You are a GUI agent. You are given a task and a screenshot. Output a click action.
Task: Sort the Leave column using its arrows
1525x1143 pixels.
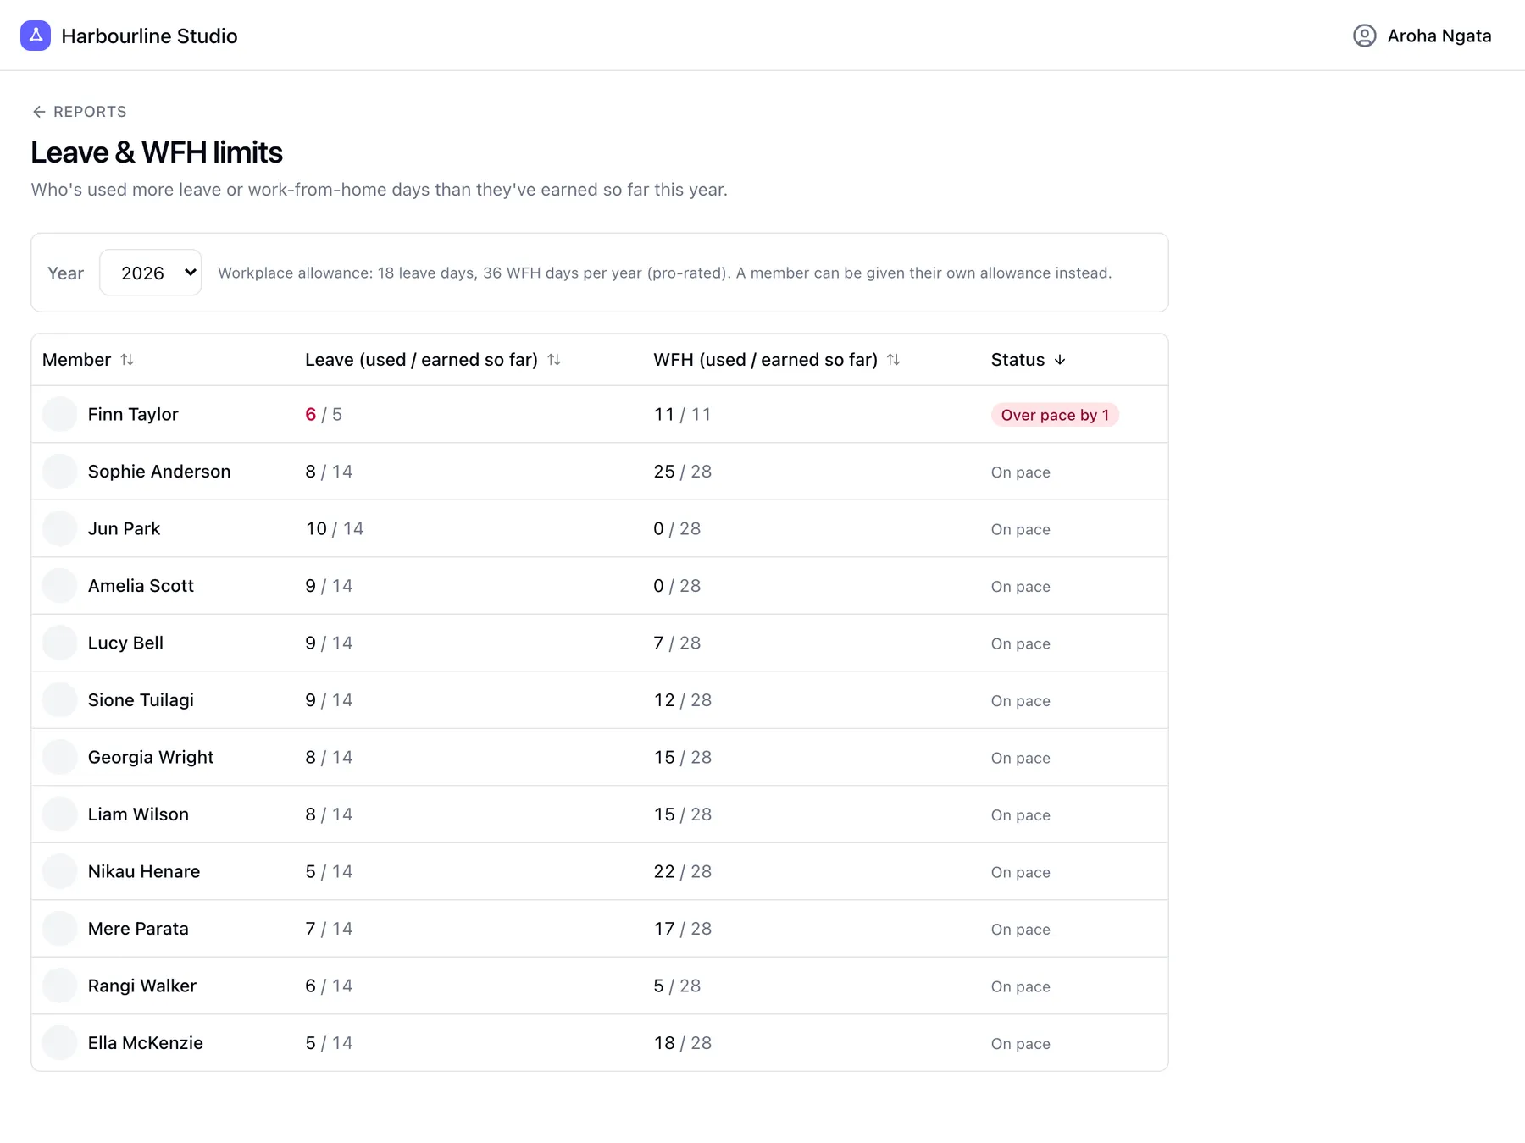pyautogui.click(x=554, y=360)
